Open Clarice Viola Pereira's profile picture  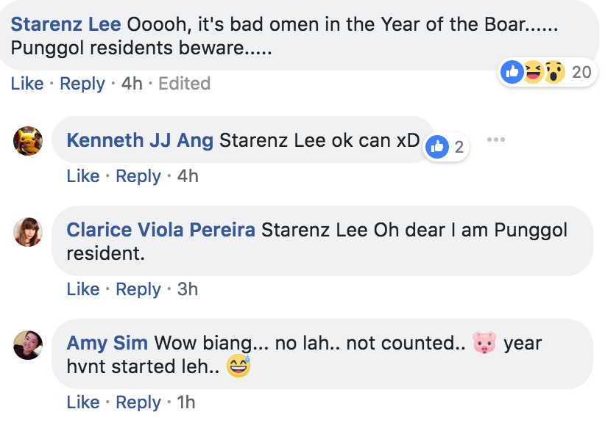point(28,232)
